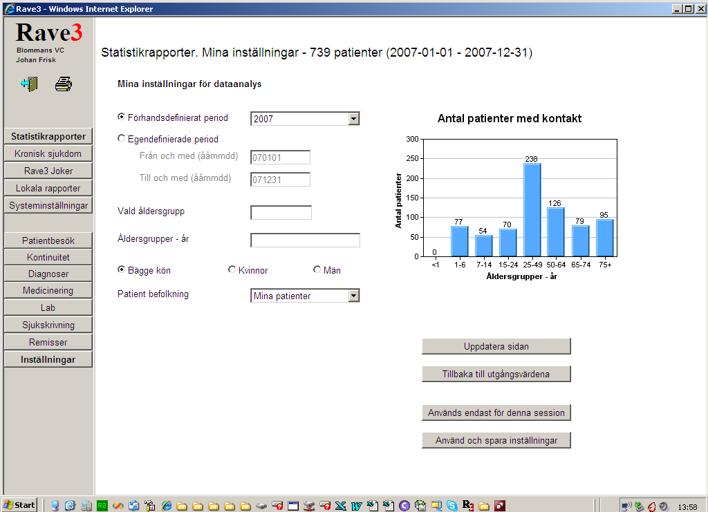Click the printer icon under Johan Frisk

click(x=63, y=84)
